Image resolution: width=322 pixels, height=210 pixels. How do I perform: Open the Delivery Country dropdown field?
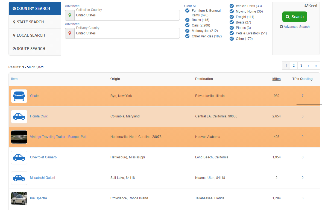(127, 33)
